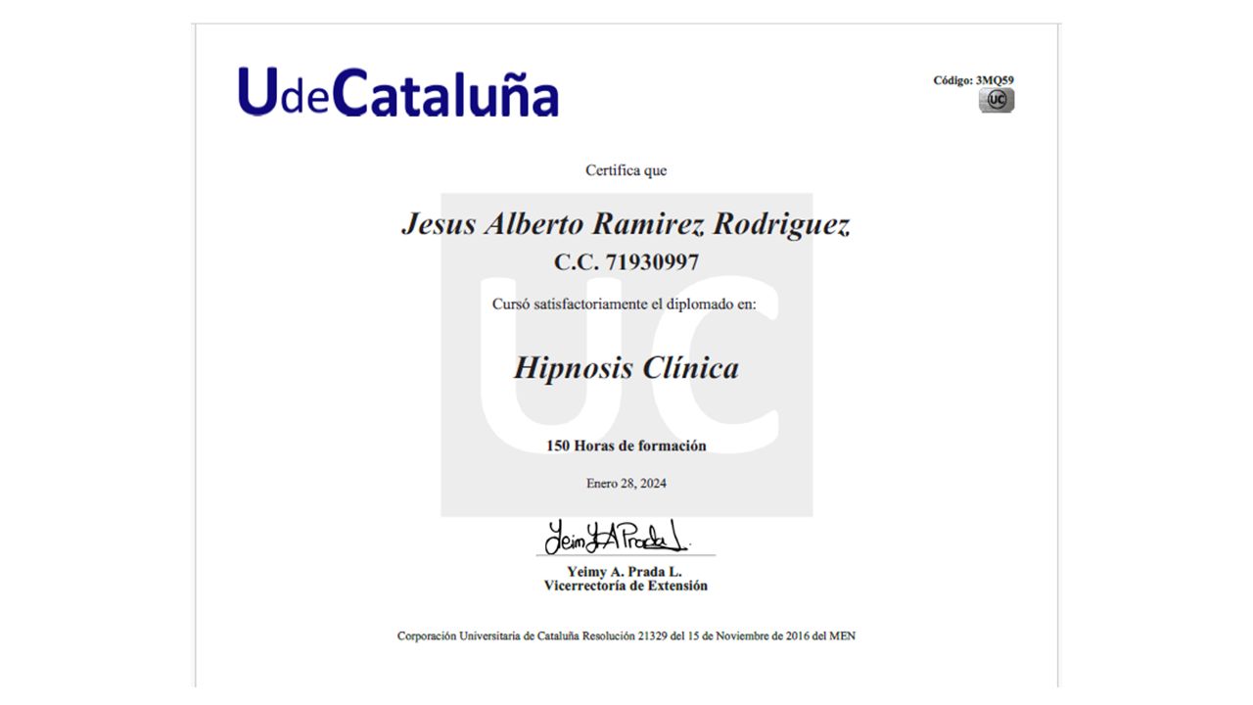The height and width of the screenshot is (705, 1253).
Task: Select the name Jesus Alberto Ramirez Rodriguez
Action: (x=626, y=224)
